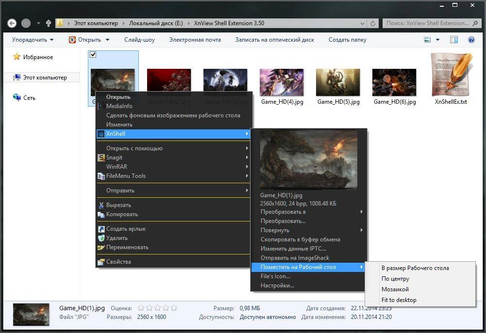Click the Создать ярлык icon
The width and height of the screenshot is (486, 333).
tap(101, 229)
